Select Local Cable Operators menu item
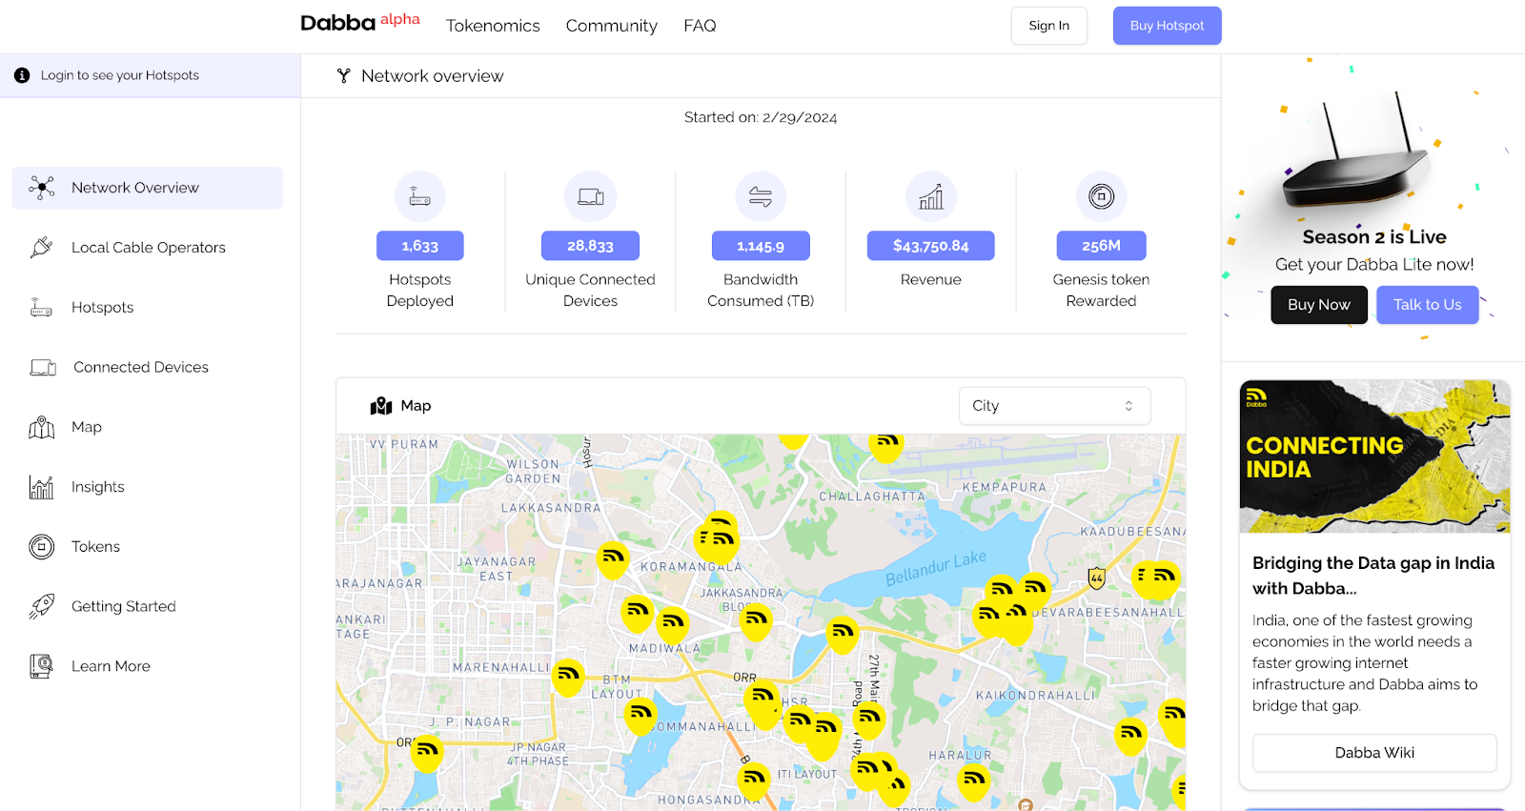 (148, 248)
